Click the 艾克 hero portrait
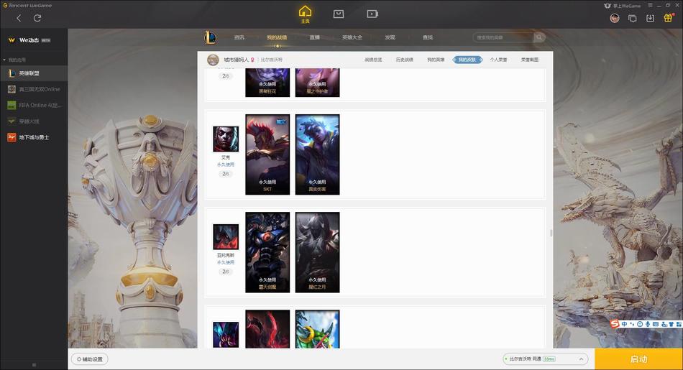This screenshot has height=370, width=683. tap(226, 139)
